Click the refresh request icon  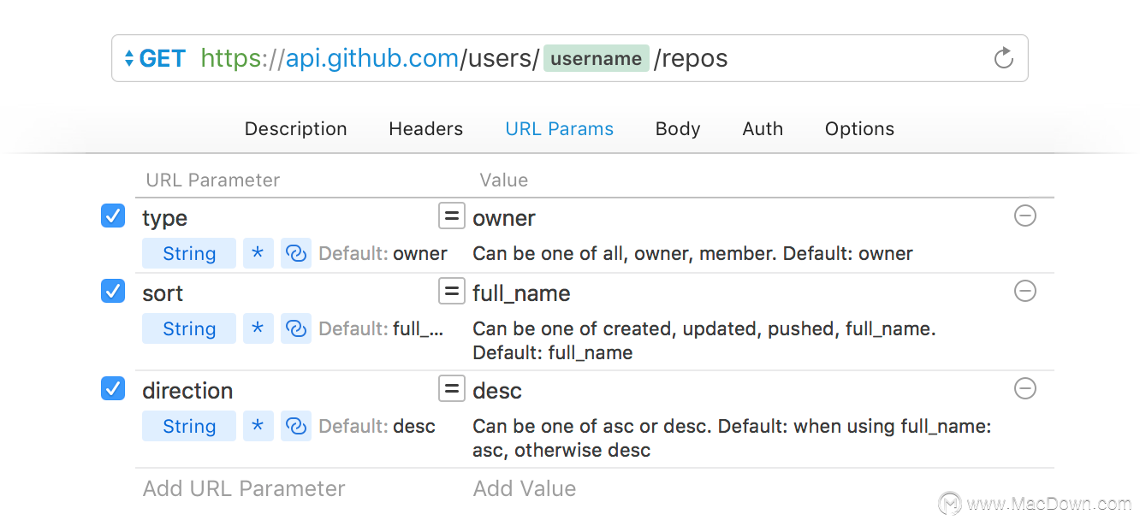click(1003, 58)
